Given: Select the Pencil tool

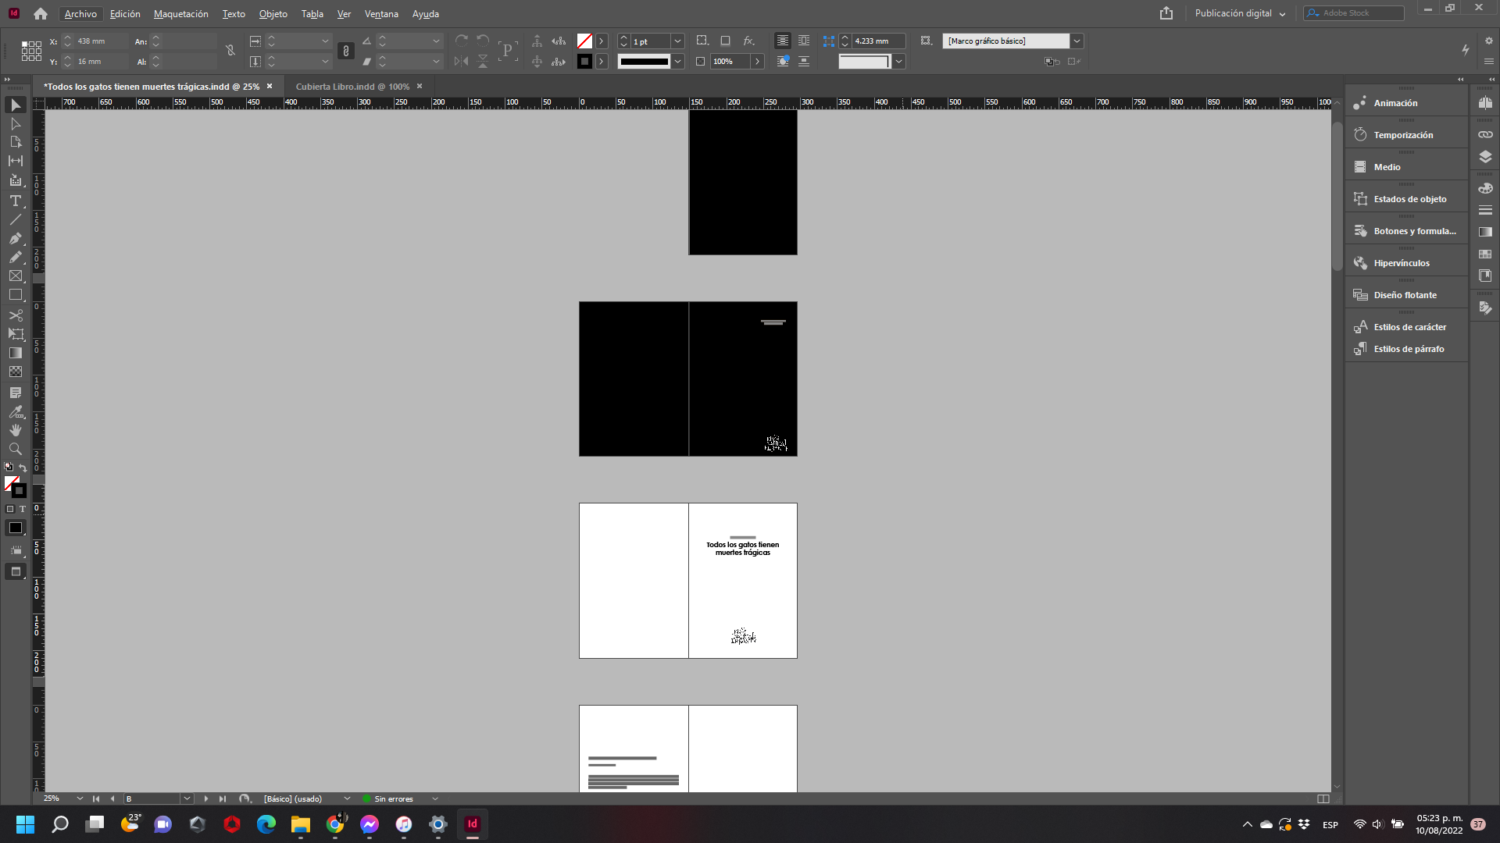Looking at the screenshot, I should 15,257.
